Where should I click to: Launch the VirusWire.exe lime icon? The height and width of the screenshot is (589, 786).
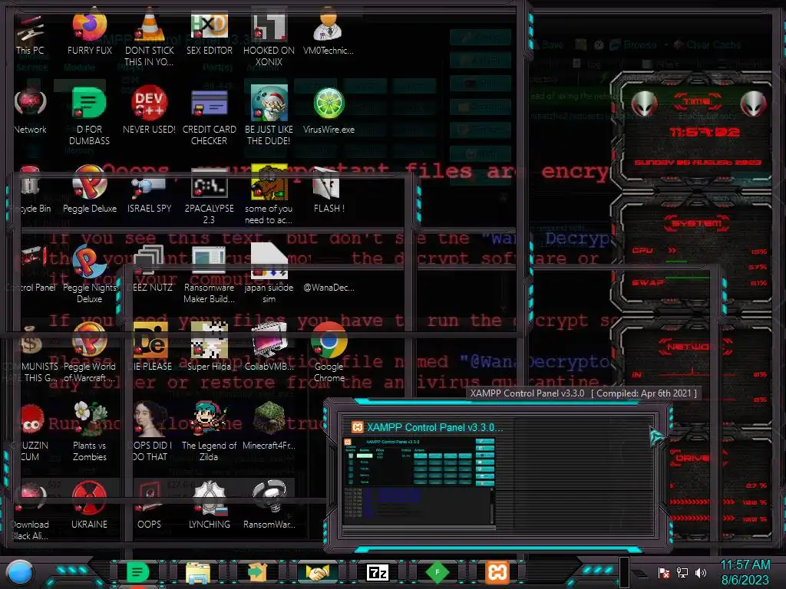(x=329, y=111)
